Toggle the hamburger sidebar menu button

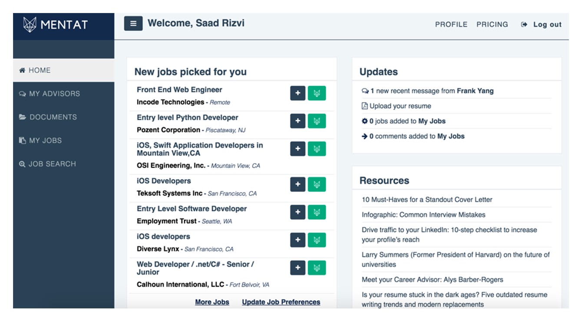(x=133, y=24)
